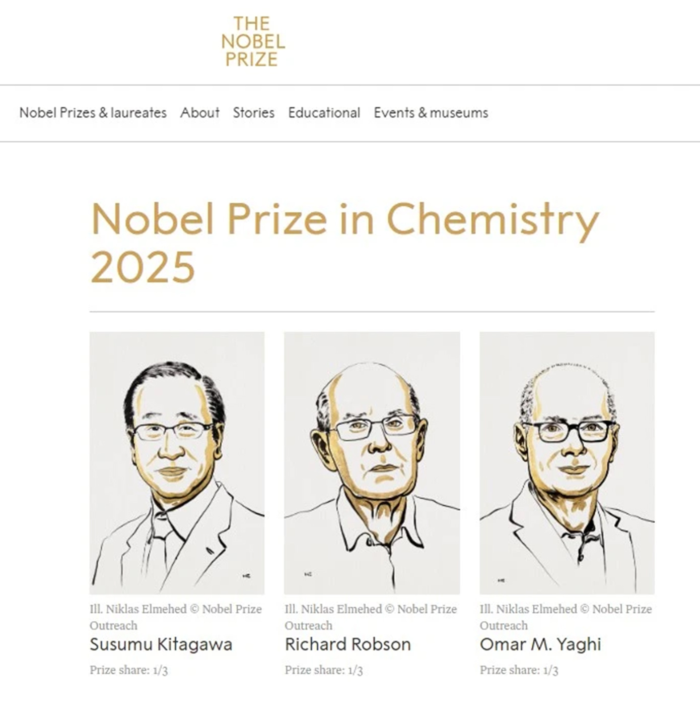
Task: Click the illustration credit under Yaghi's portrait
Action: click(x=565, y=617)
